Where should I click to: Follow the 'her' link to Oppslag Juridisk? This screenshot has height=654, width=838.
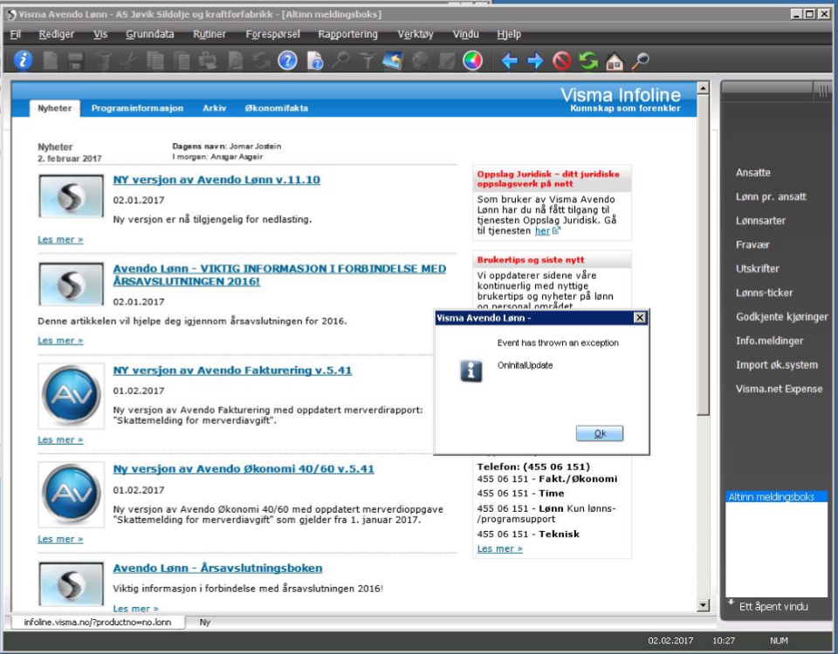click(x=542, y=230)
